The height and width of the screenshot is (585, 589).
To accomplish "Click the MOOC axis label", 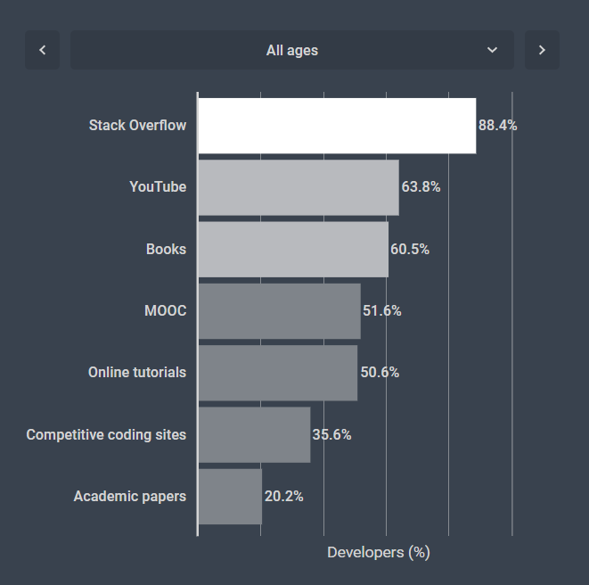I will point(165,311).
